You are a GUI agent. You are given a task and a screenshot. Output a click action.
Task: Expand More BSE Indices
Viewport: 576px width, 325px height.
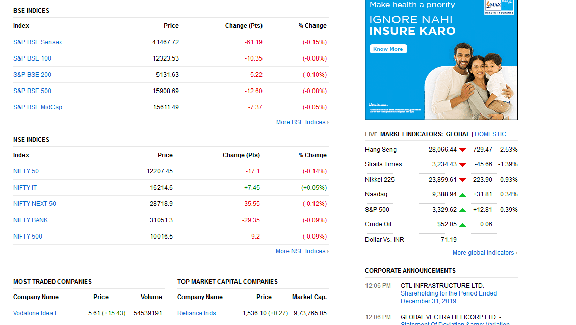(x=302, y=122)
